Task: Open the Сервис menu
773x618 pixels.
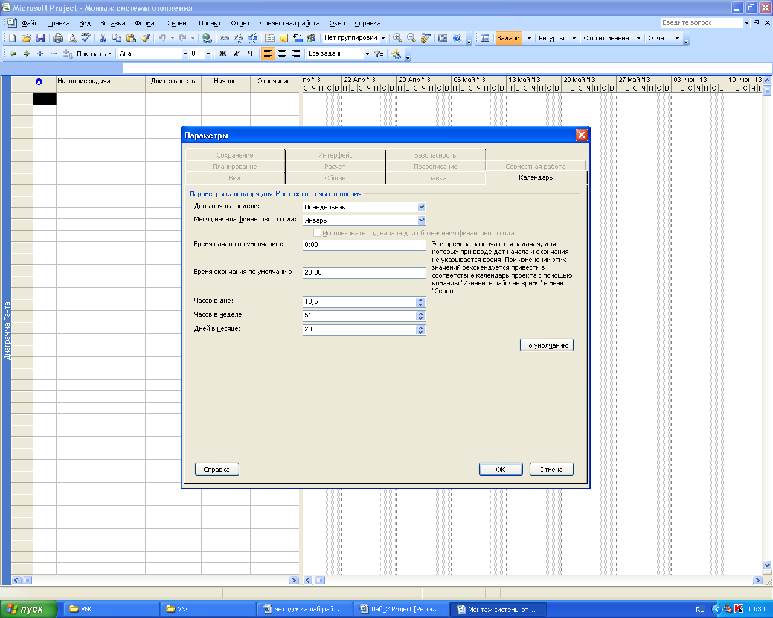Action: pyautogui.click(x=178, y=23)
